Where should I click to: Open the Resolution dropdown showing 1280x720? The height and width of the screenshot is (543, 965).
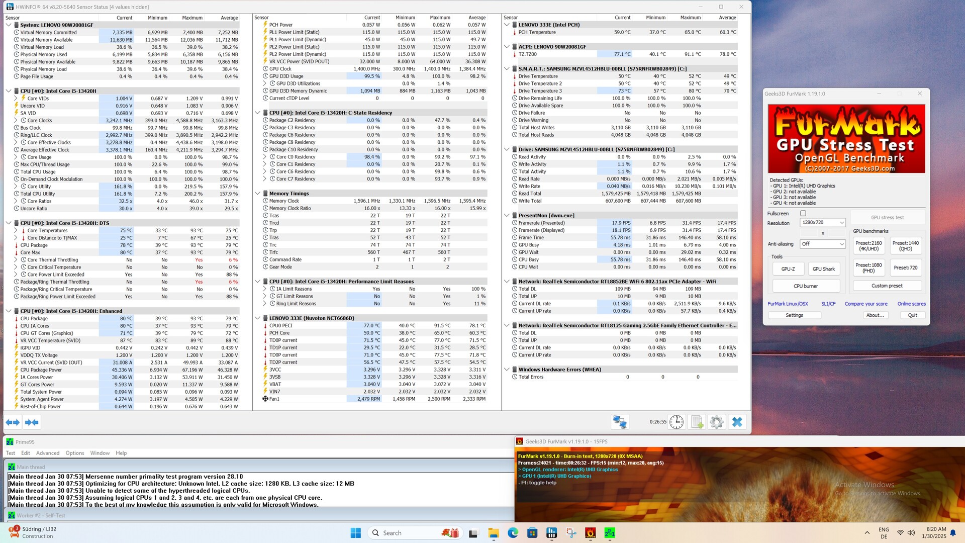coord(823,222)
